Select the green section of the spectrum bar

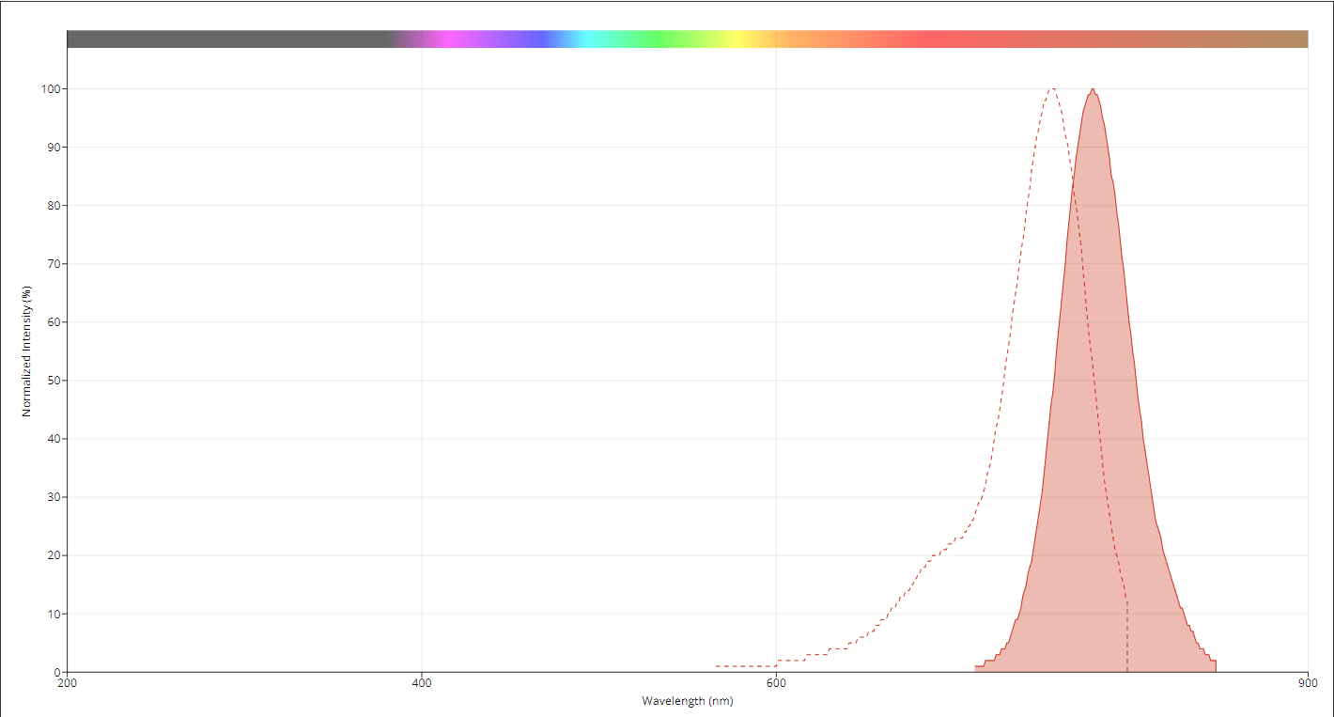coord(663,39)
